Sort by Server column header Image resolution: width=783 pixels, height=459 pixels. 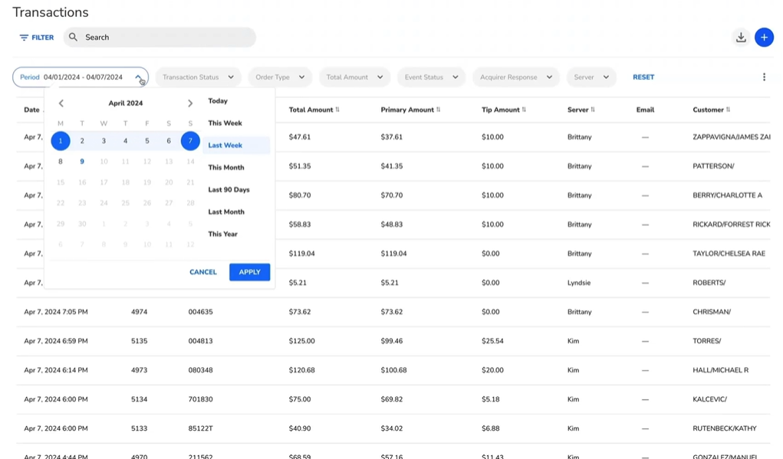(x=581, y=110)
